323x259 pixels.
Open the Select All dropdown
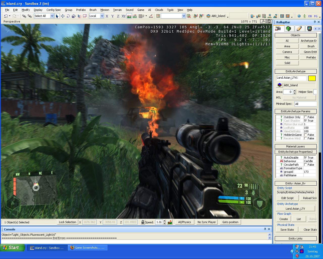[x=52, y=16]
